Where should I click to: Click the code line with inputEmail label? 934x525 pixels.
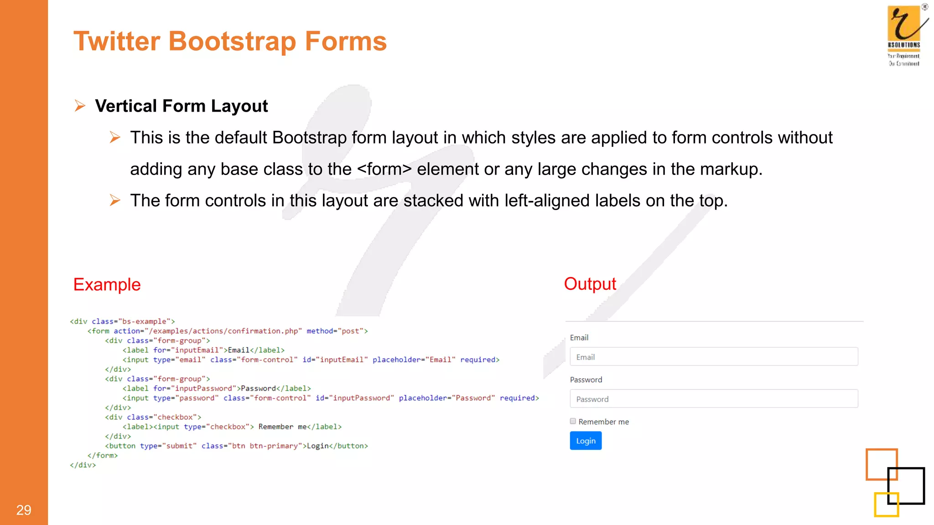[203, 350]
